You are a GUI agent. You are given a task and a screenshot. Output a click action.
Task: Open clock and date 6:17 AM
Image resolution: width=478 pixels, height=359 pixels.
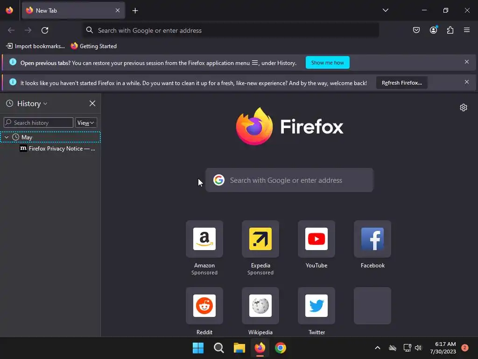click(443, 348)
